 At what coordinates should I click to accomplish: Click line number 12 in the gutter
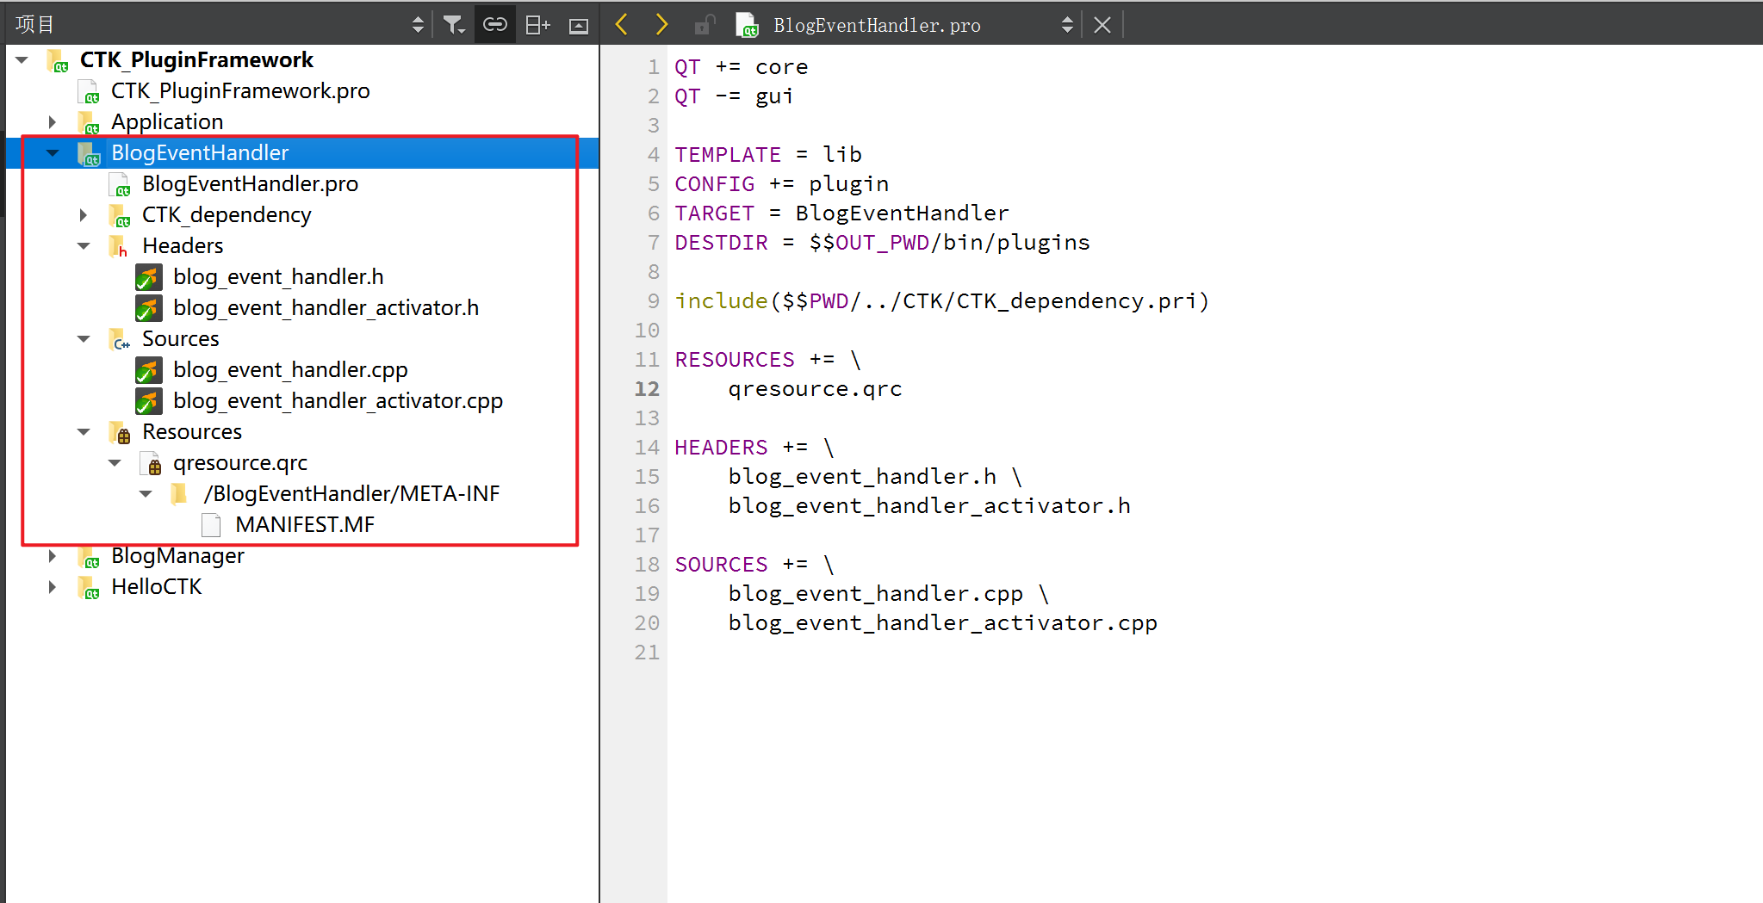tap(647, 389)
